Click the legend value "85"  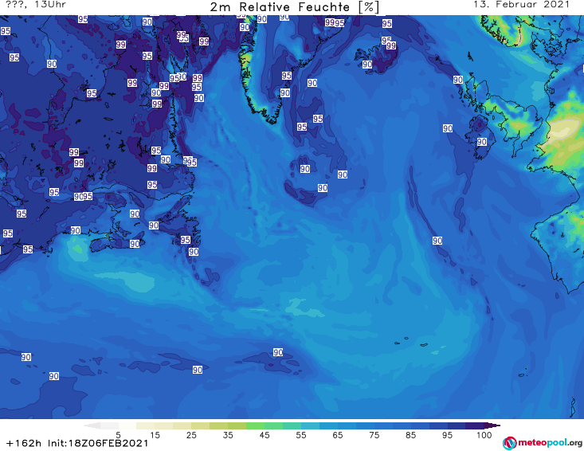[411, 435]
